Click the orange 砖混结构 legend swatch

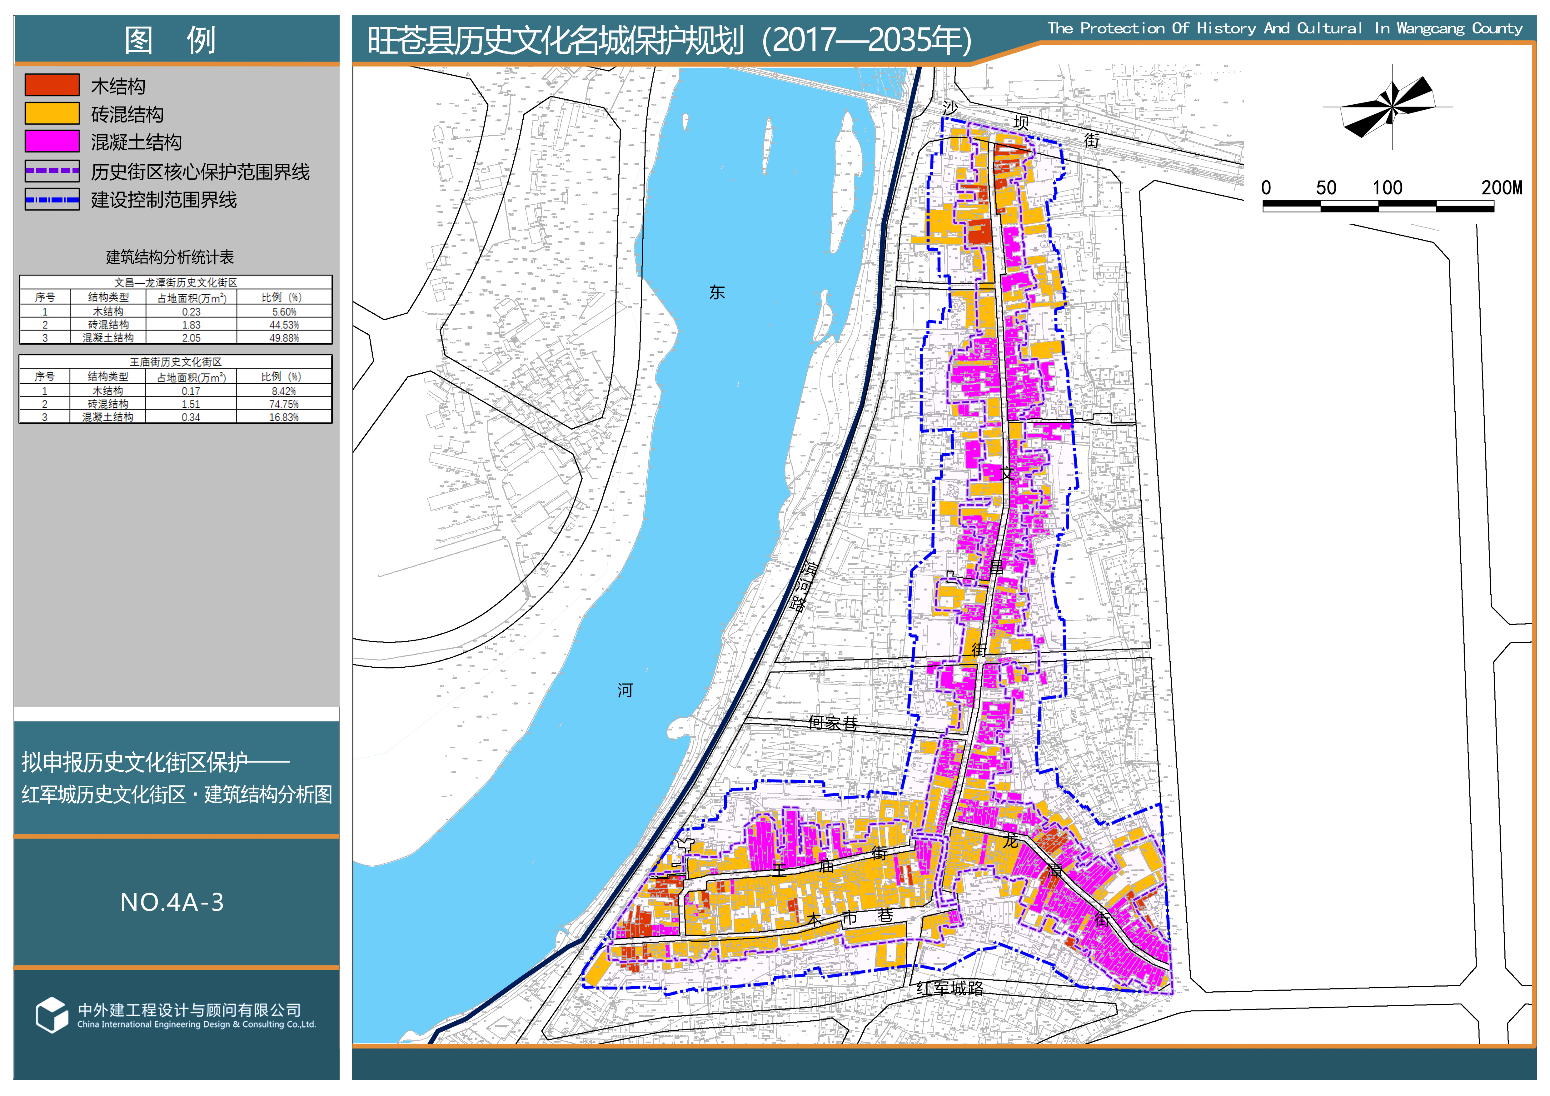pos(52,113)
